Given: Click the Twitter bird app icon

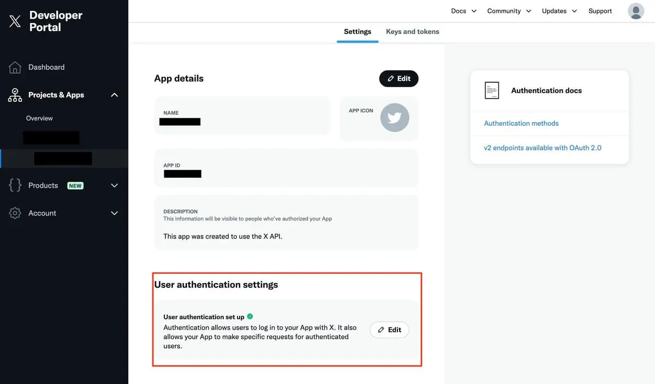Looking at the screenshot, I should [394, 117].
